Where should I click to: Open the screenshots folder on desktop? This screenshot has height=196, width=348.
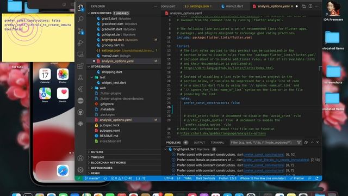(x=333, y=75)
